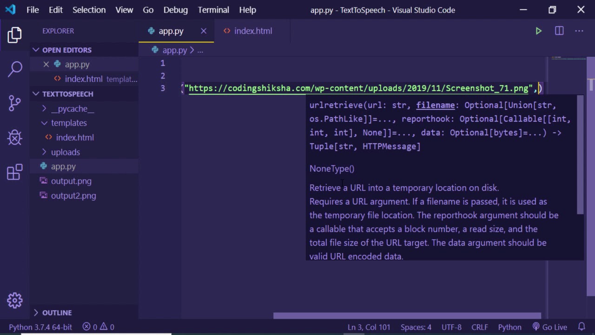Click the Manage gear icon
Screen dimensions: 595x335
tap(15, 300)
